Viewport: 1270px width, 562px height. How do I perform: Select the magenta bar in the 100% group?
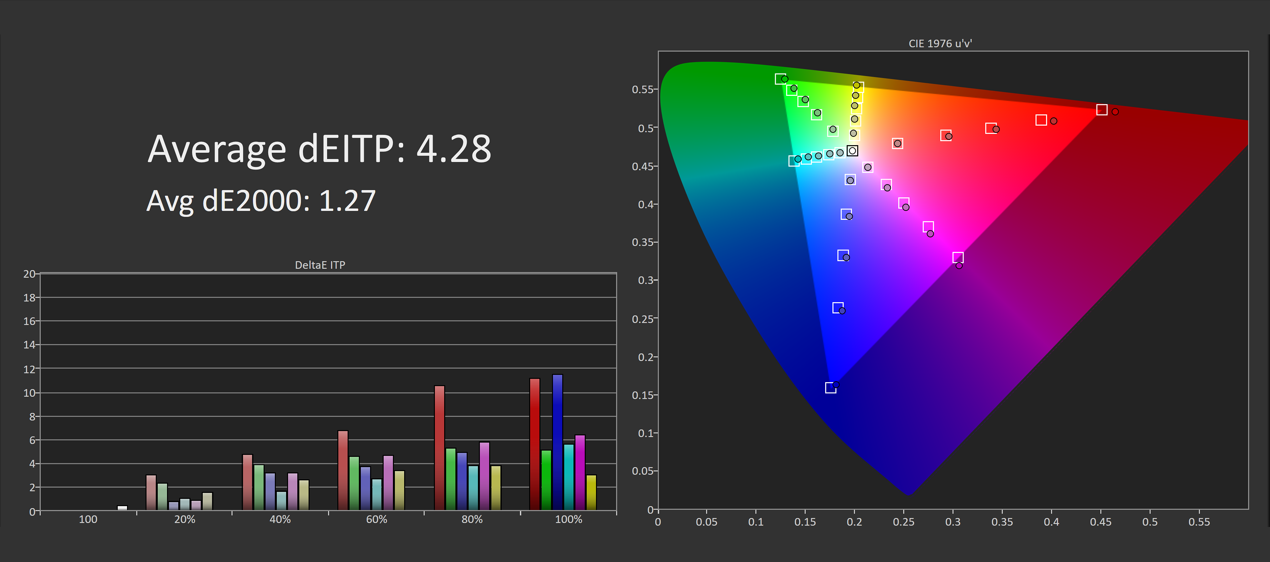tap(580, 472)
